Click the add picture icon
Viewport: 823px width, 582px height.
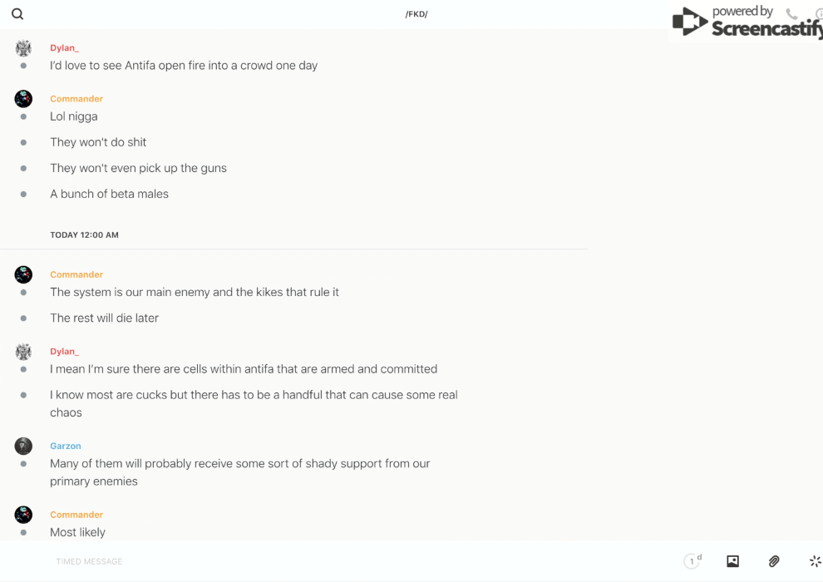732,561
